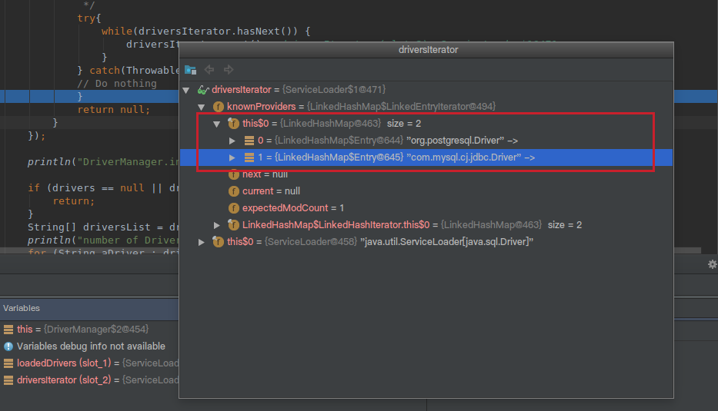Click the // Do nothing comment
The width and height of the screenshot is (718, 411).
117,84
